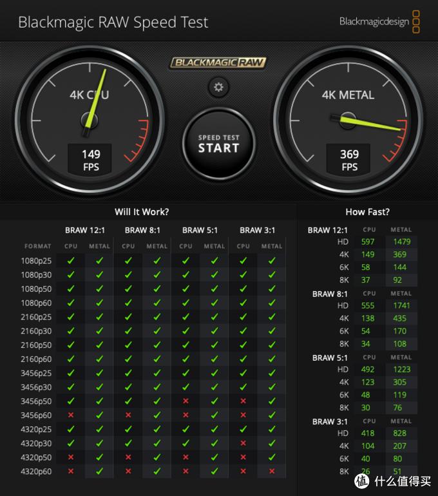Click the 2160p60 format row label

(36, 359)
